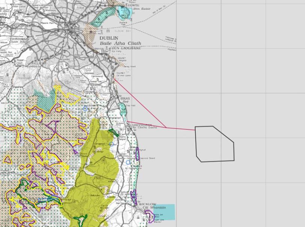Screen dimensions: 305x227
Task: Click the DUBLIN city label
Action: click(x=109, y=38)
